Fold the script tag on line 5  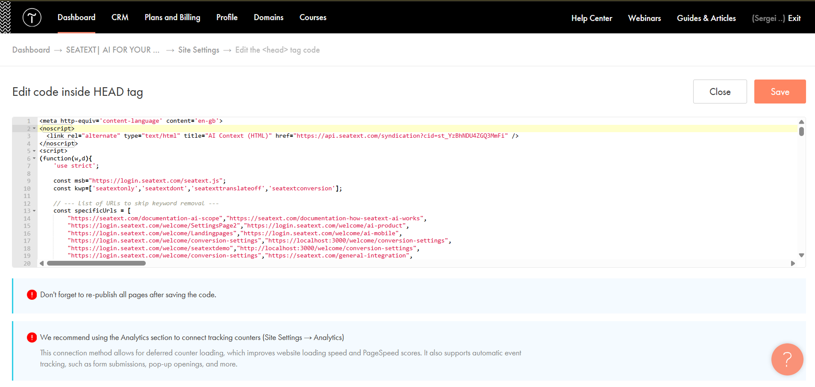[34, 151]
